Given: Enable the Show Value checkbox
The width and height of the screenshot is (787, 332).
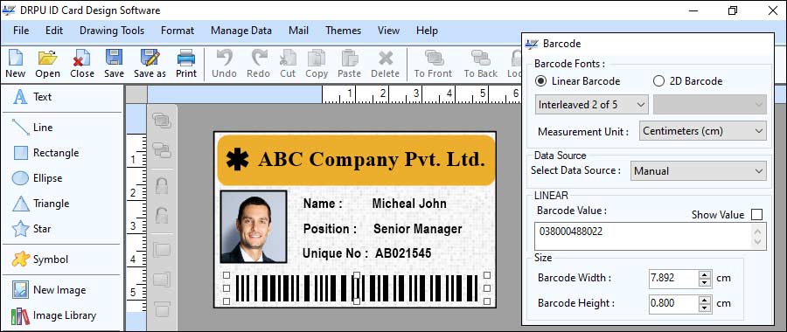Looking at the screenshot, I should click(756, 215).
